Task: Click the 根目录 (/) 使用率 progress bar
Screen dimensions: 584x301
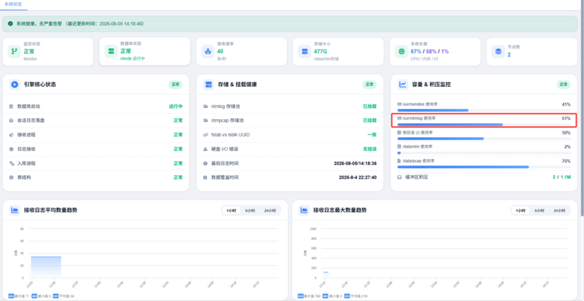Action: (x=484, y=139)
